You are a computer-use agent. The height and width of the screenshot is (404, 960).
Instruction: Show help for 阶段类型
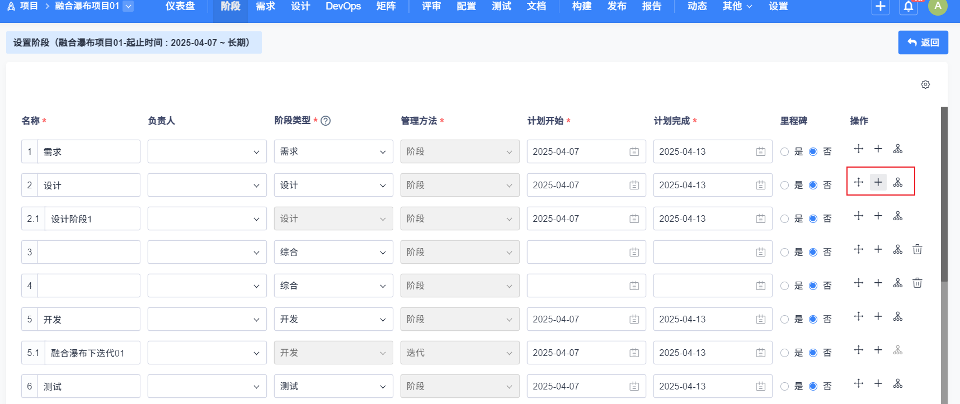tap(326, 121)
